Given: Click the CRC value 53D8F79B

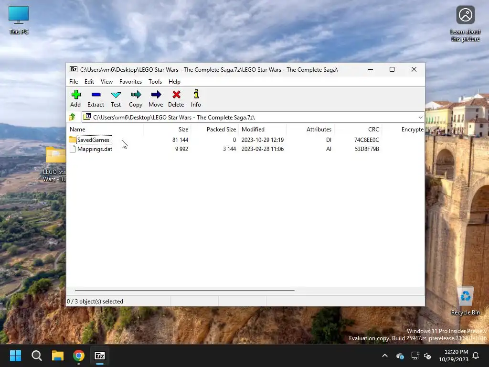Looking at the screenshot, I should coord(367,149).
